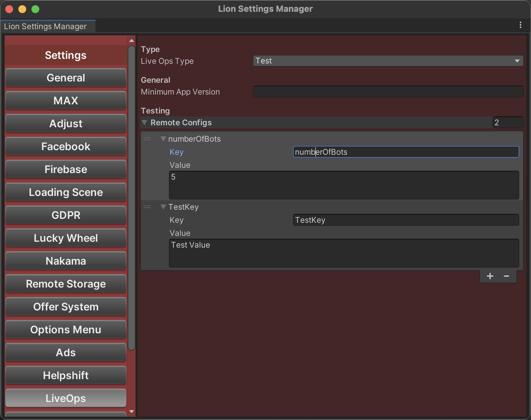Click the Remote Configs size field

coord(507,123)
